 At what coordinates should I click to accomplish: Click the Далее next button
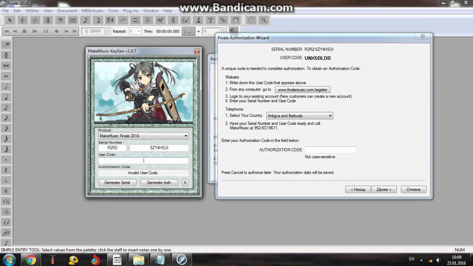pos(384,190)
